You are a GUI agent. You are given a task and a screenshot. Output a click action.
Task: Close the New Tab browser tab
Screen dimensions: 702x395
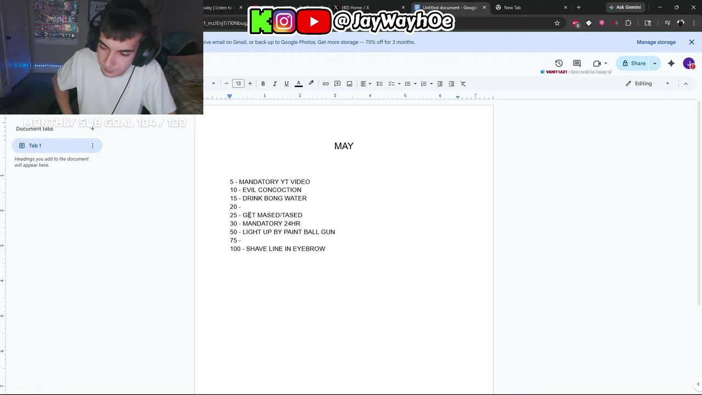[565, 8]
